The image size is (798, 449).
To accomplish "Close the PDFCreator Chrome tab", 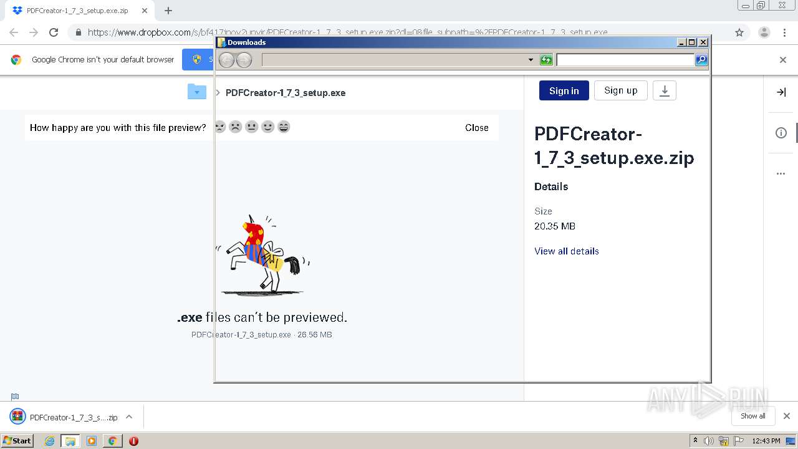I will (x=145, y=11).
